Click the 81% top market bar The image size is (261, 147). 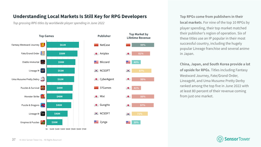coord(141,54)
